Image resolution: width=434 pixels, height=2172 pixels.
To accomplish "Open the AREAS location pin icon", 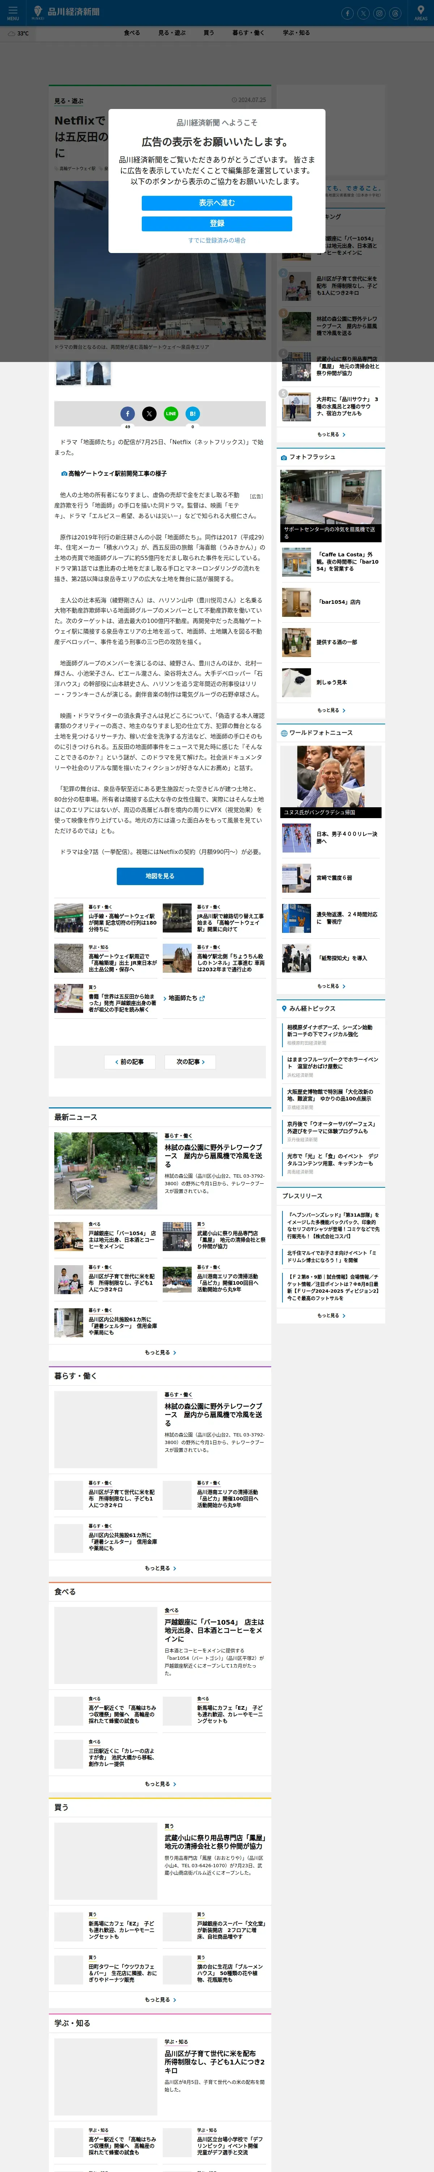I will [x=421, y=13].
